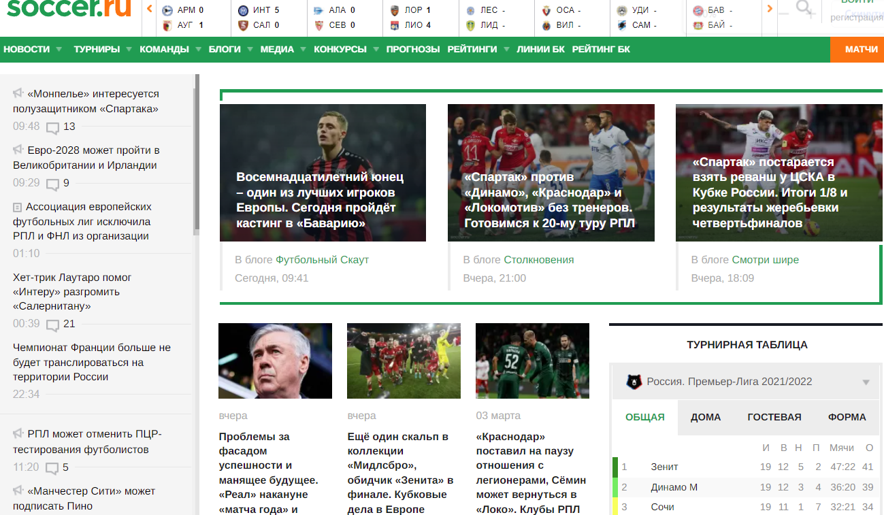Expand the Новости menu dropdown arrow
Image resolution: width=884 pixels, height=515 pixels.
tap(59, 49)
